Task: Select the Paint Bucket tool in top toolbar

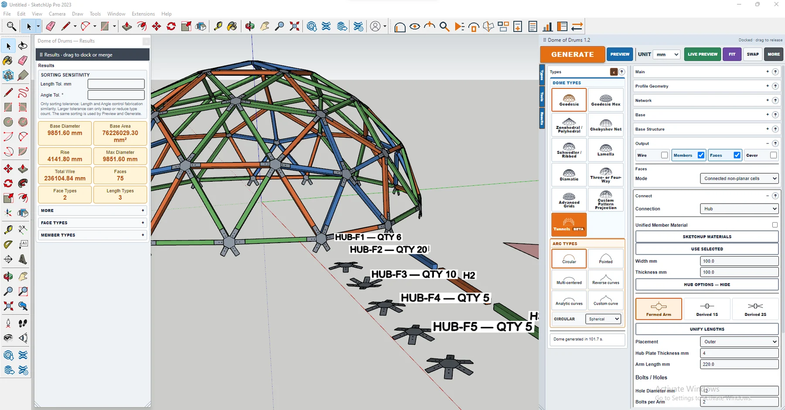Action: 232,27
